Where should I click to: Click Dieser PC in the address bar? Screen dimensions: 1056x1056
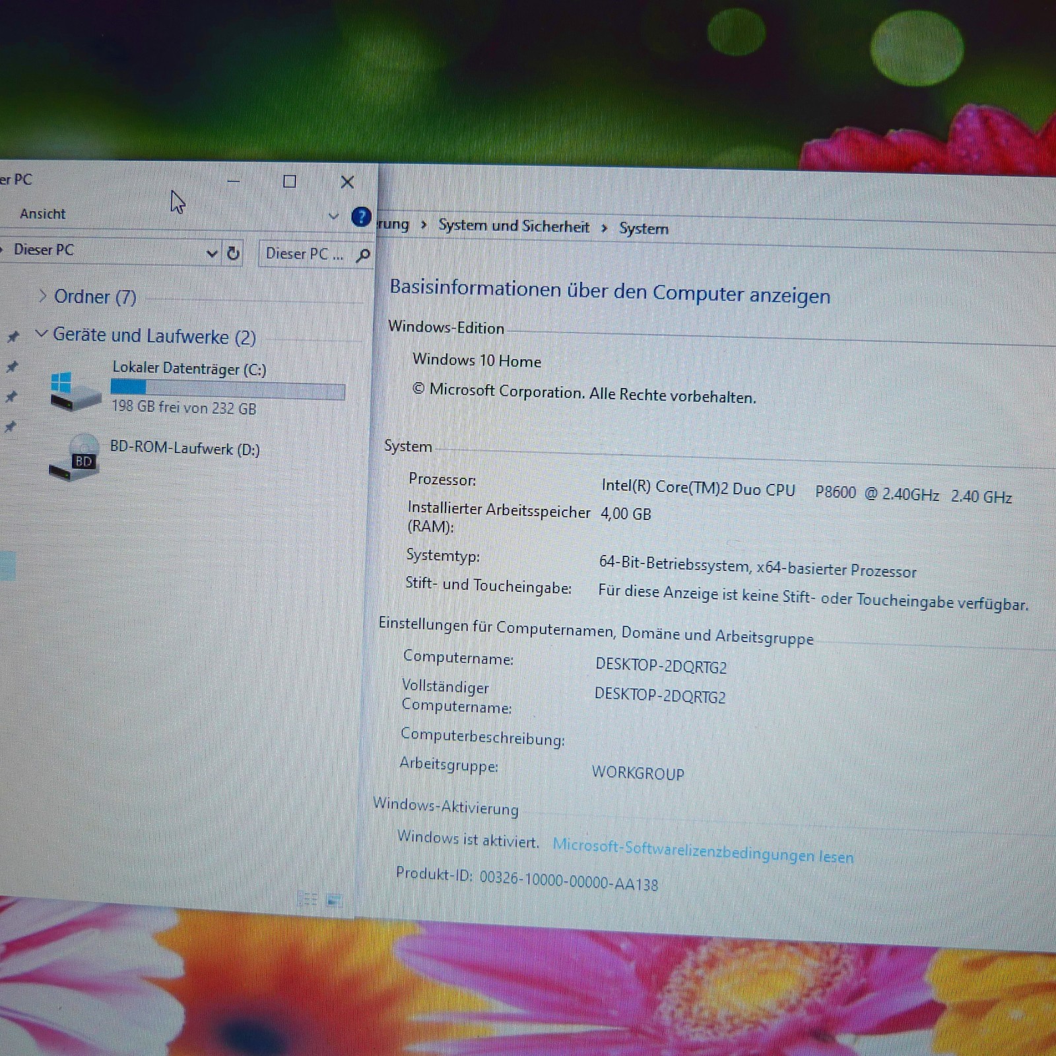pyautogui.click(x=44, y=249)
